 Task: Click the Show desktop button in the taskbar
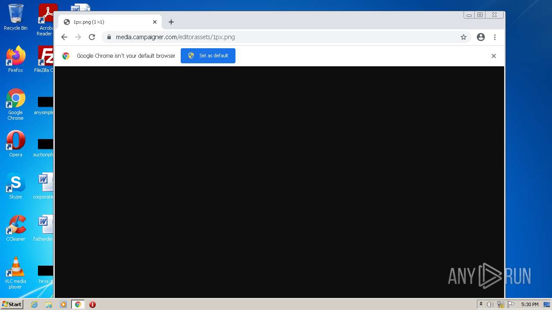pyautogui.click(x=547, y=304)
